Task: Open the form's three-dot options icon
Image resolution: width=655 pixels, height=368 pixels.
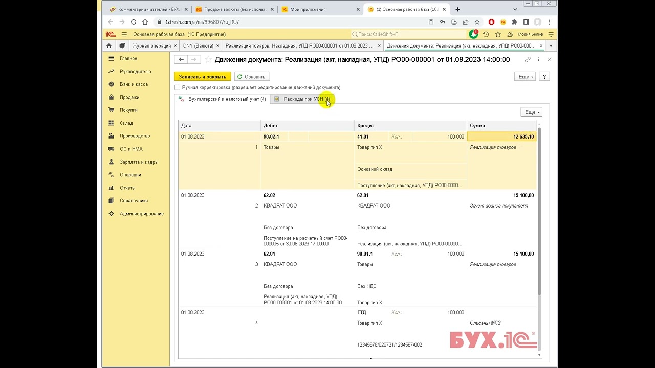Action: 539,60
